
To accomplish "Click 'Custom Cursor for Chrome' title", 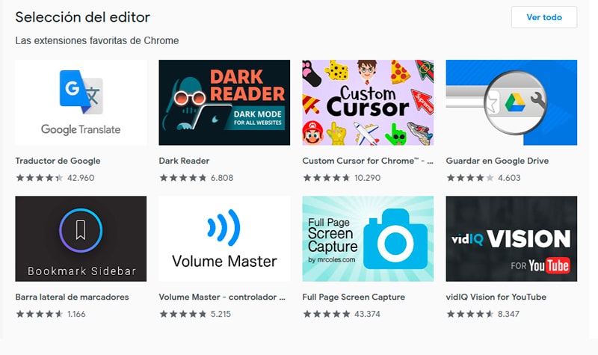I will pyautogui.click(x=368, y=161).
